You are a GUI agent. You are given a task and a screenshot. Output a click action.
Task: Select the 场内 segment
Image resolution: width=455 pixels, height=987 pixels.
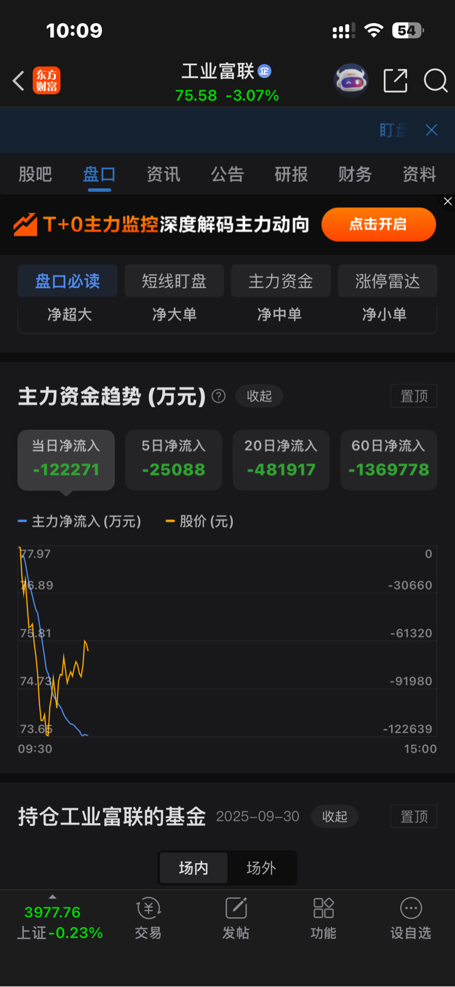pyautogui.click(x=194, y=868)
